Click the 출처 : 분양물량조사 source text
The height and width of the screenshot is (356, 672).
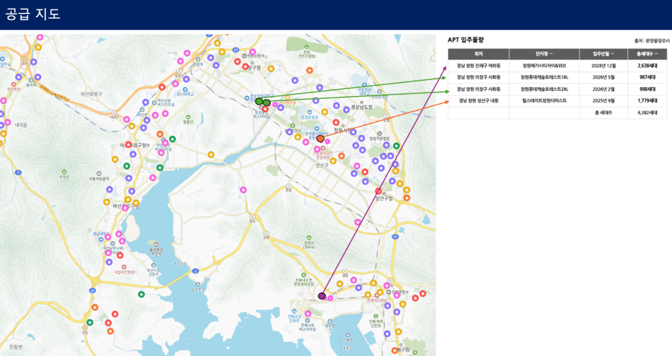point(650,41)
